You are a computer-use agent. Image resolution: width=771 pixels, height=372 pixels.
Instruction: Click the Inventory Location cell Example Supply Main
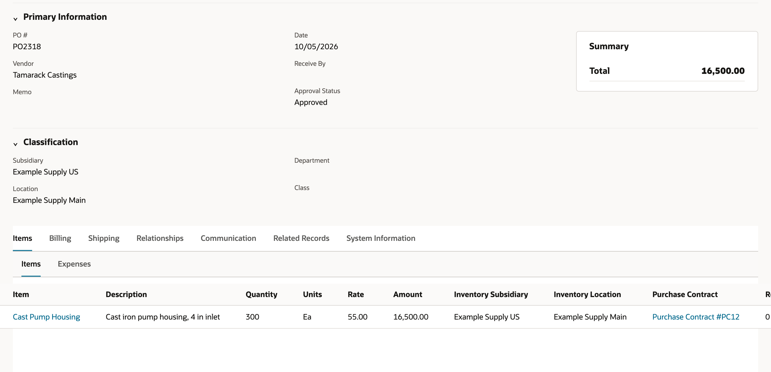click(x=590, y=317)
